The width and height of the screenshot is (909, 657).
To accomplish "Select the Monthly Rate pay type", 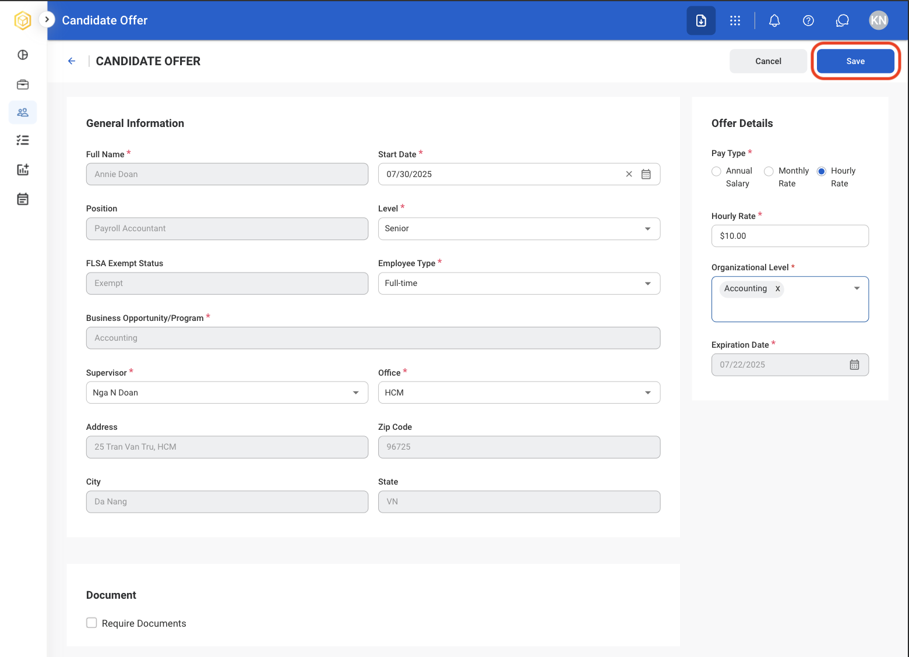I will click(769, 171).
